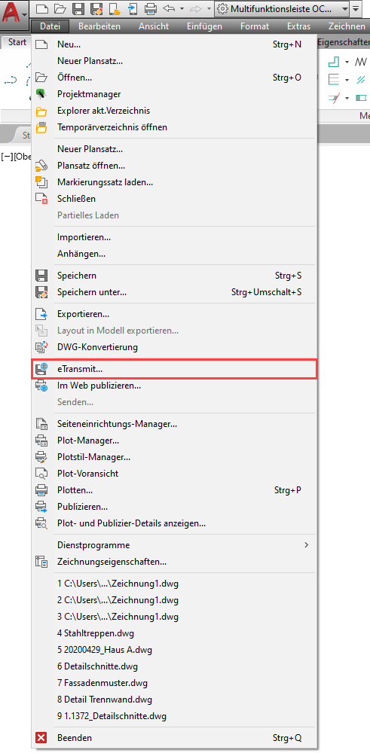Click the printer icon in the top toolbar

click(x=151, y=8)
